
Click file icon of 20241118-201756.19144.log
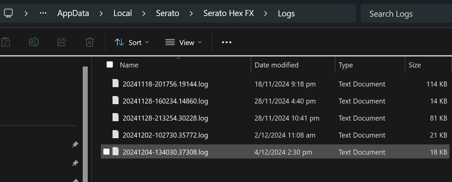click(x=115, y=83)
